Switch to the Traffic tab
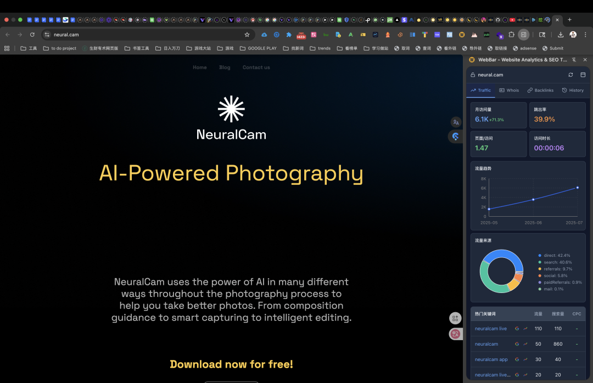The height and width of the screenshot is (383, 593). click(480, 91)
